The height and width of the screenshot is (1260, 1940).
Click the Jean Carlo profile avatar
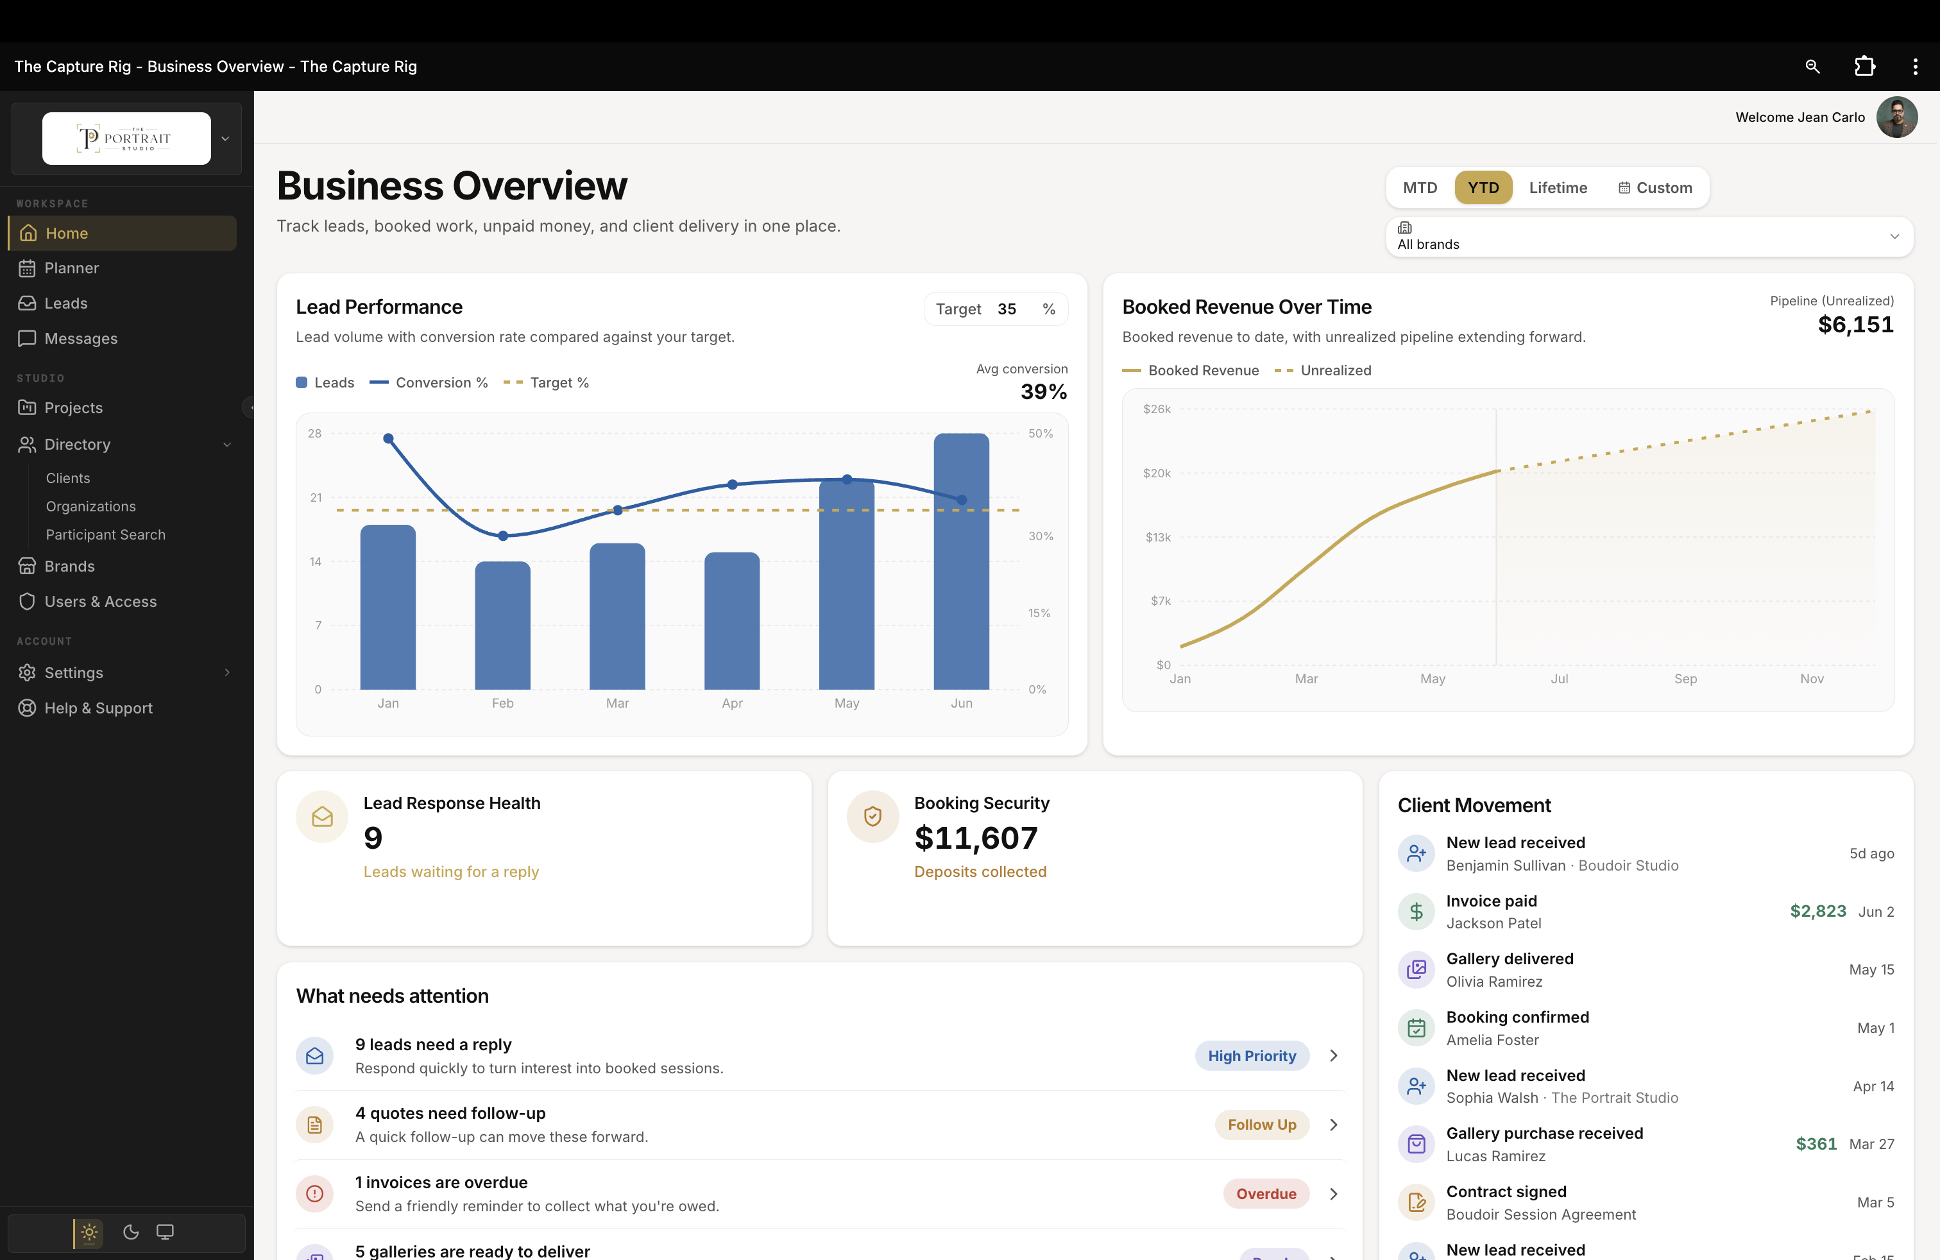click(x=1897, y=117)
